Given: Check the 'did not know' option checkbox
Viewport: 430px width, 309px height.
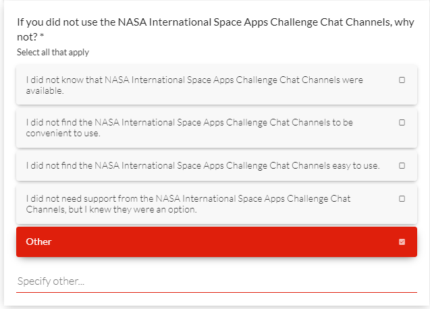Looking at the screenshot, I should coord(402,80).
